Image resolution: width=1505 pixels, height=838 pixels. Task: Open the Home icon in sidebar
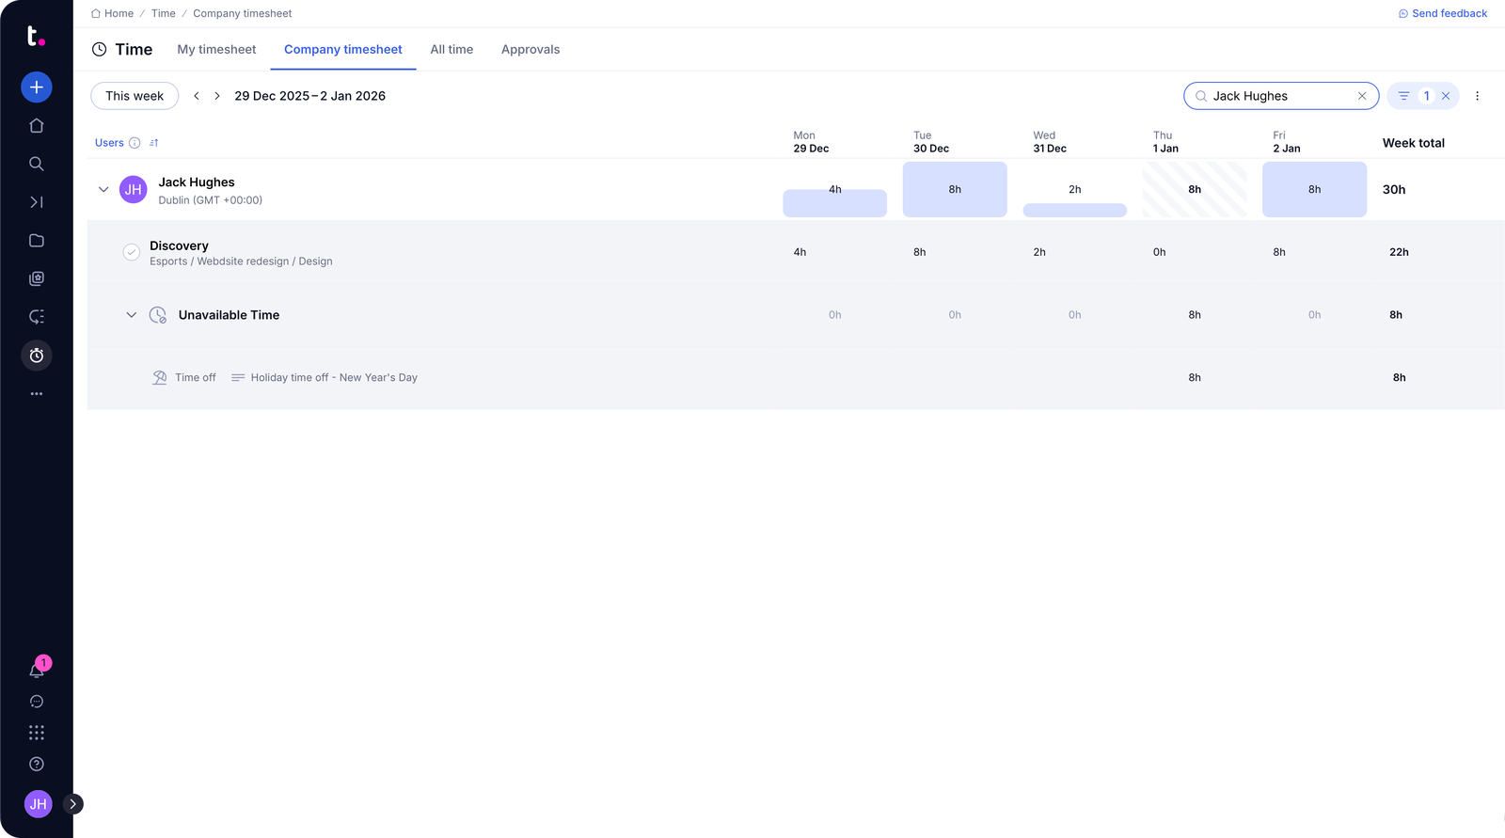click(x=37, y=126)
